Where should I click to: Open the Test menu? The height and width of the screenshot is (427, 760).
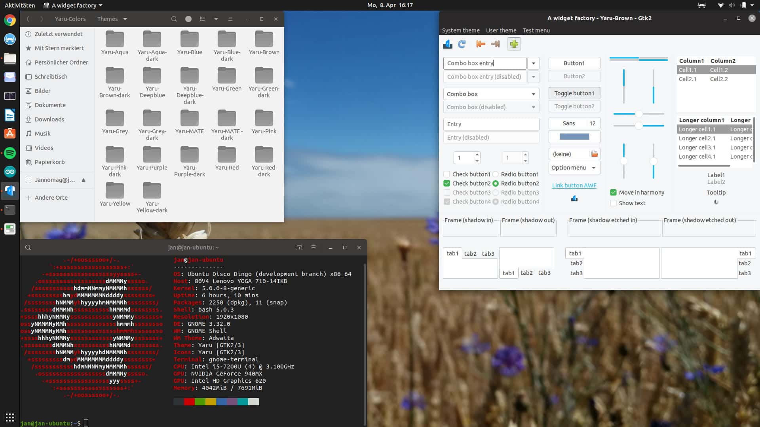click(536, 30)
